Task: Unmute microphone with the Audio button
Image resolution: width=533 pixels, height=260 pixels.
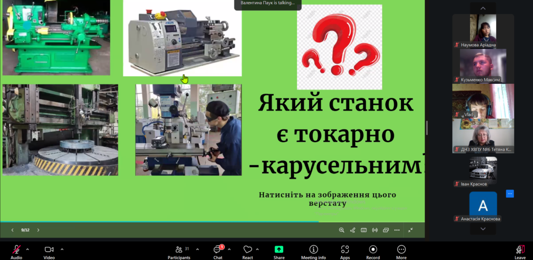Action: tap(16, 250)
